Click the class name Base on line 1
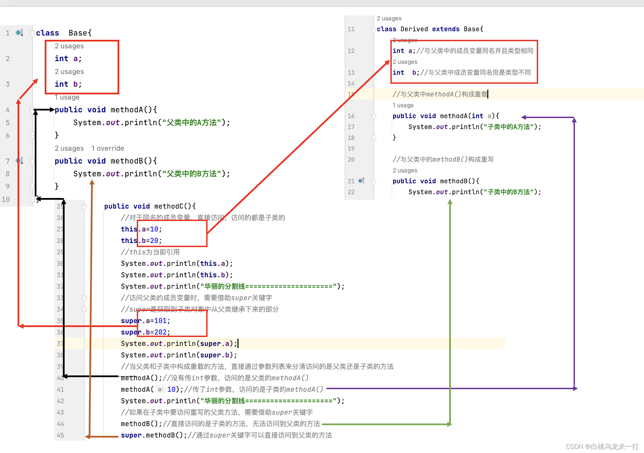Screen dimensions: 644x453 click(x=78, y=33)
